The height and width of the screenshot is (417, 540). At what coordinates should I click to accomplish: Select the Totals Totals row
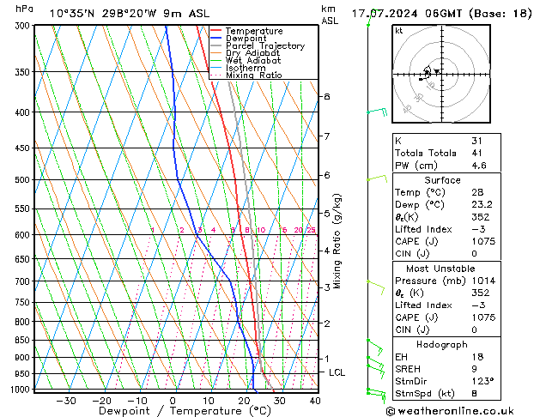[x=446, y=153]
